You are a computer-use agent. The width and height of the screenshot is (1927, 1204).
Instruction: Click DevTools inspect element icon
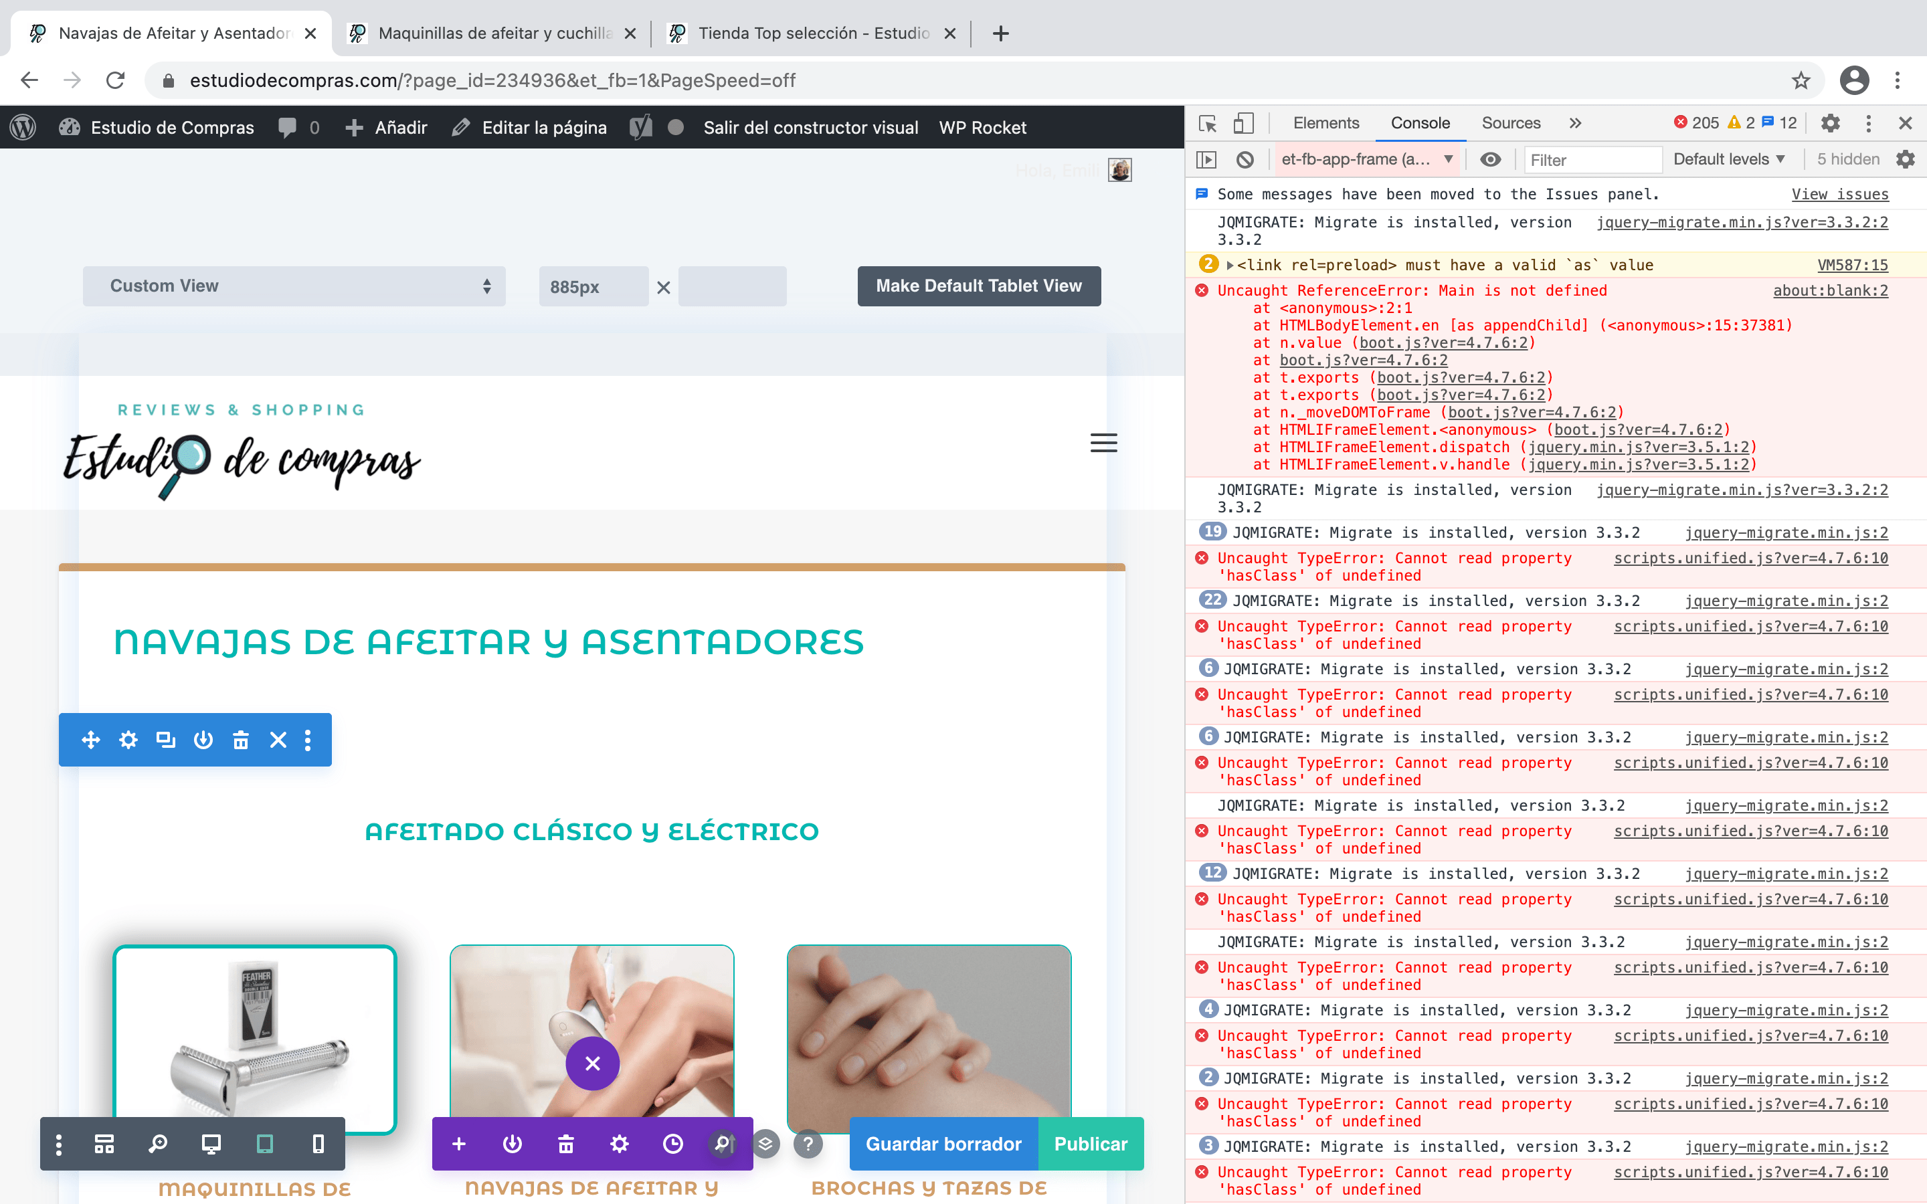(1207, 124)
